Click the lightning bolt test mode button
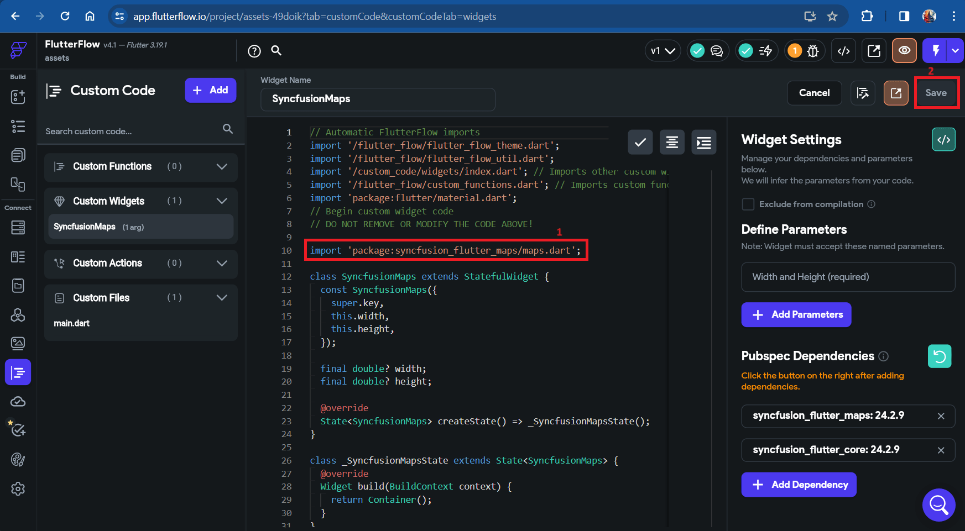965x531 pixels. click(935, 51)
